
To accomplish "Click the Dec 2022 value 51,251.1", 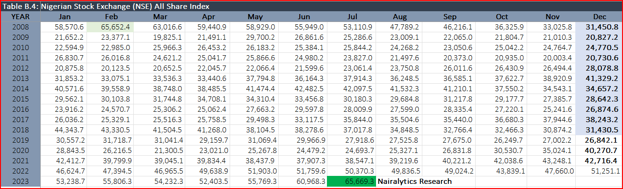I will coord(599,171).
